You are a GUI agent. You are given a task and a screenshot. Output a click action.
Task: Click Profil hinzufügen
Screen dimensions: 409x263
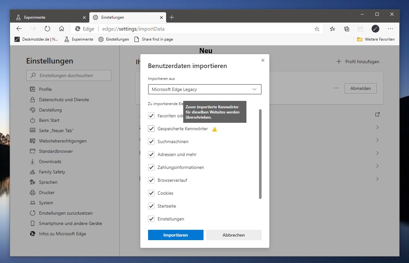(358, 62)
